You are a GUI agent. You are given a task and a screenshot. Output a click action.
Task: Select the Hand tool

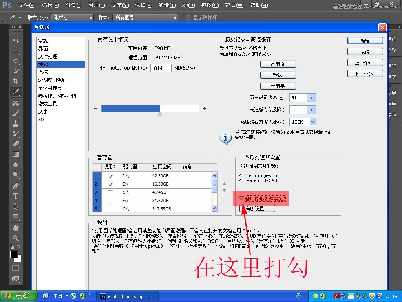tap(16, 228)
